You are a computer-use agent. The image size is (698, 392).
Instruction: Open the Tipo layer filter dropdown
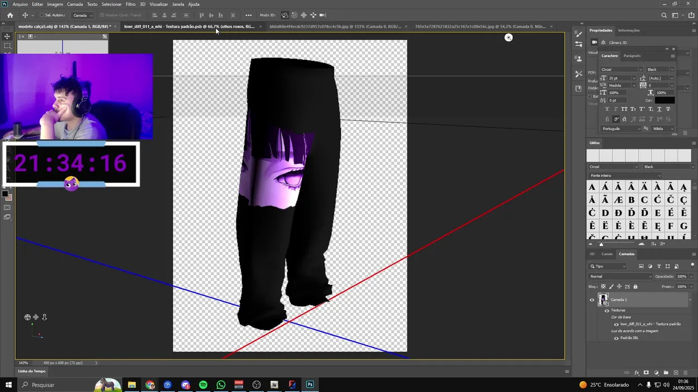coord(608,266)
